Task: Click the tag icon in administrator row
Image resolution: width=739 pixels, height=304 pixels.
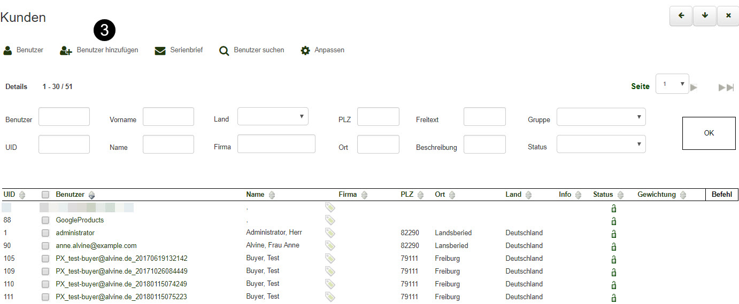Action: 330,233
